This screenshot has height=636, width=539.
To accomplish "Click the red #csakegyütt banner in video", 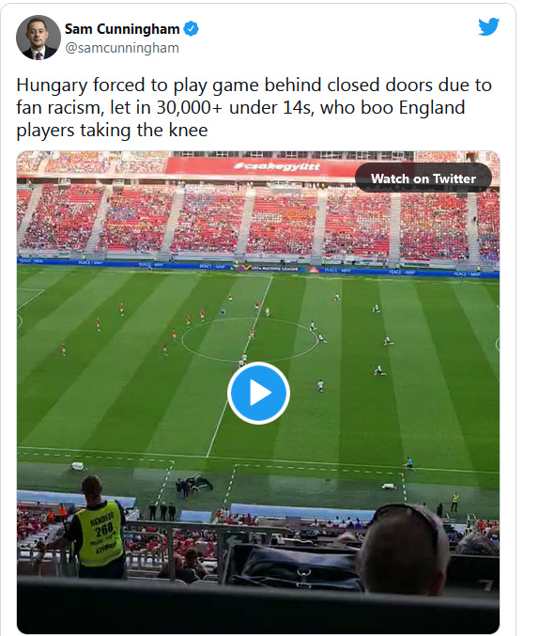I will coord(276,166).
